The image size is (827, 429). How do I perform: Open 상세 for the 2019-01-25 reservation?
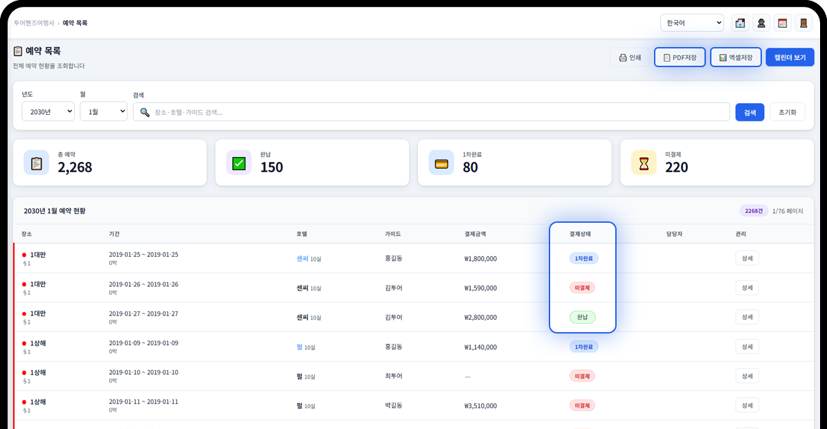747,258
